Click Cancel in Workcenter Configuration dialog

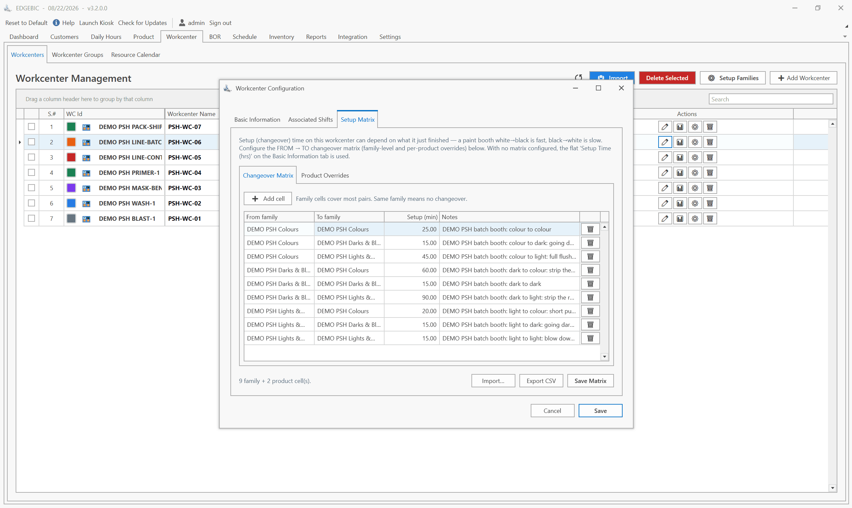point(552,411)
